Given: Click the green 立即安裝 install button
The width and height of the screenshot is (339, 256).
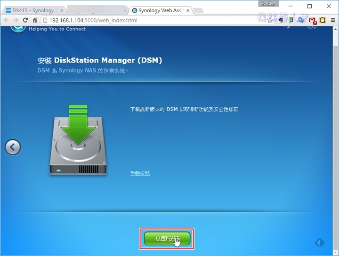Looking at the screenshot, I should coord(167,239).
